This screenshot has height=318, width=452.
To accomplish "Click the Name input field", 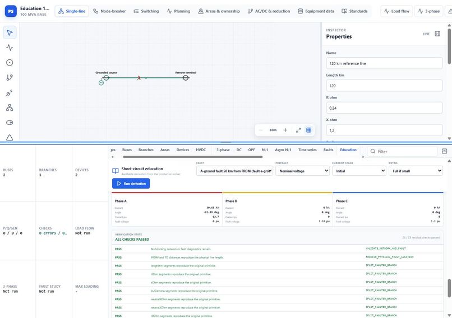I will (x=384, y=63).
